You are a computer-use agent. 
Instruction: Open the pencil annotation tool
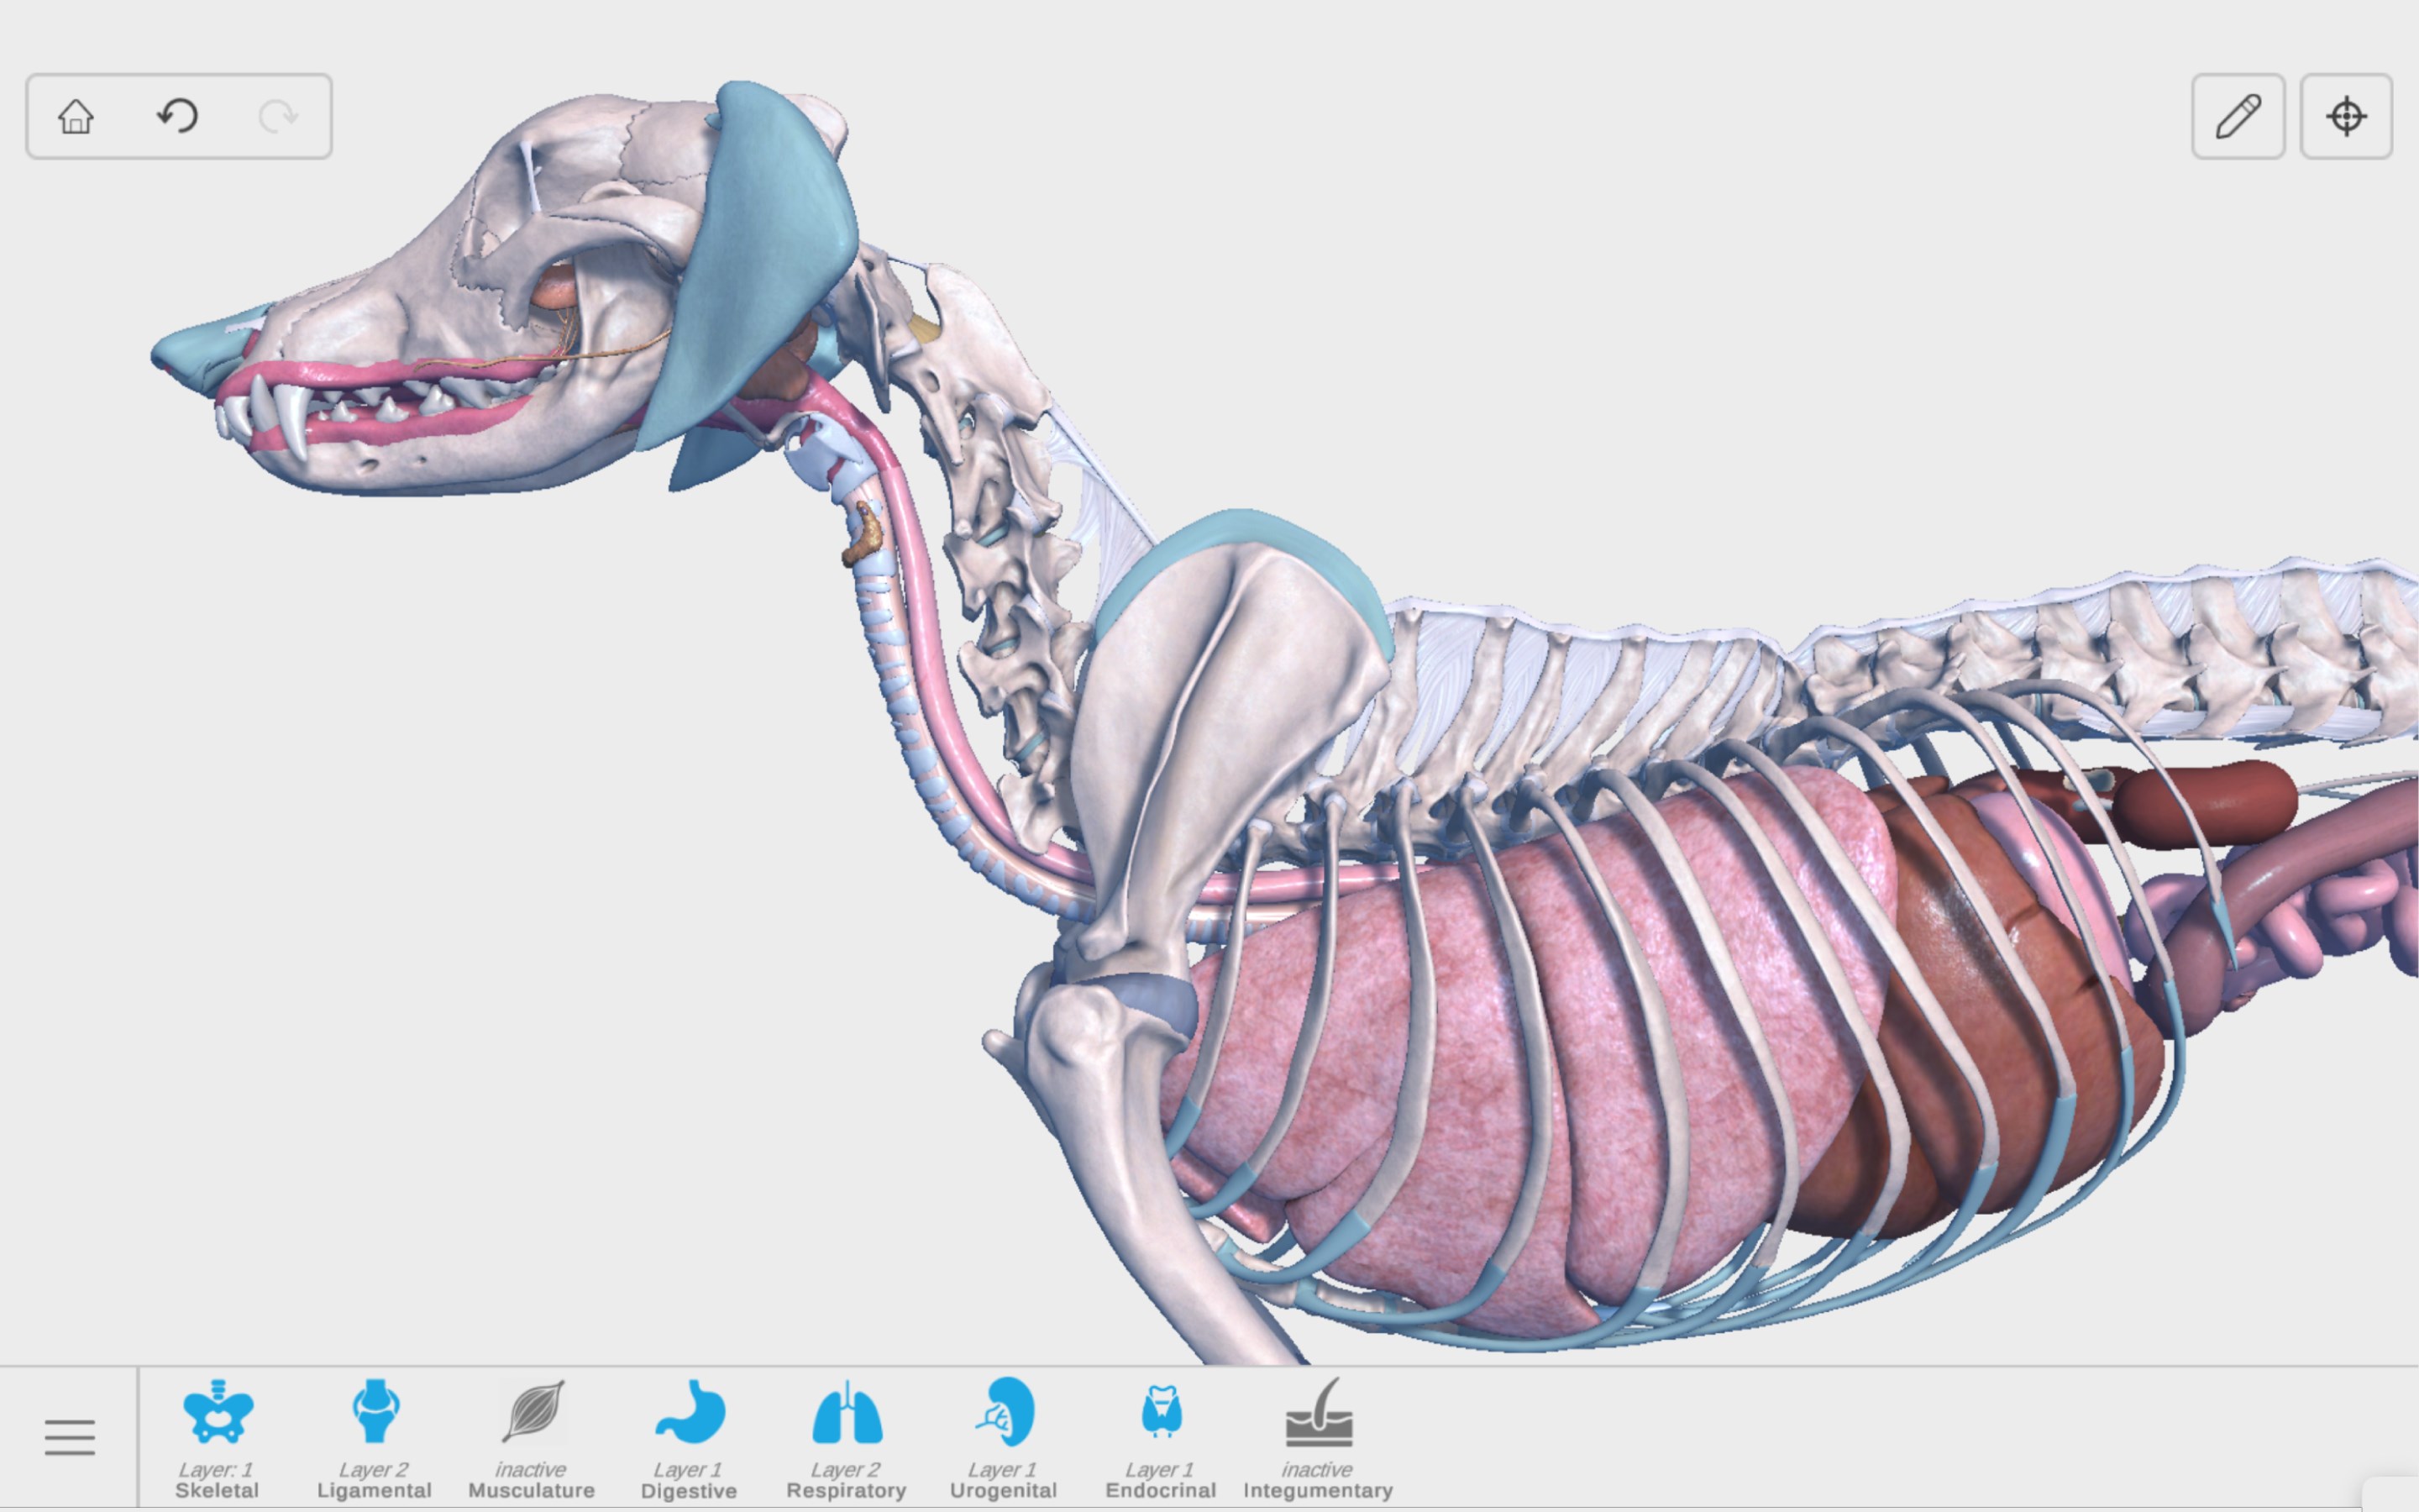[2237, 116]
